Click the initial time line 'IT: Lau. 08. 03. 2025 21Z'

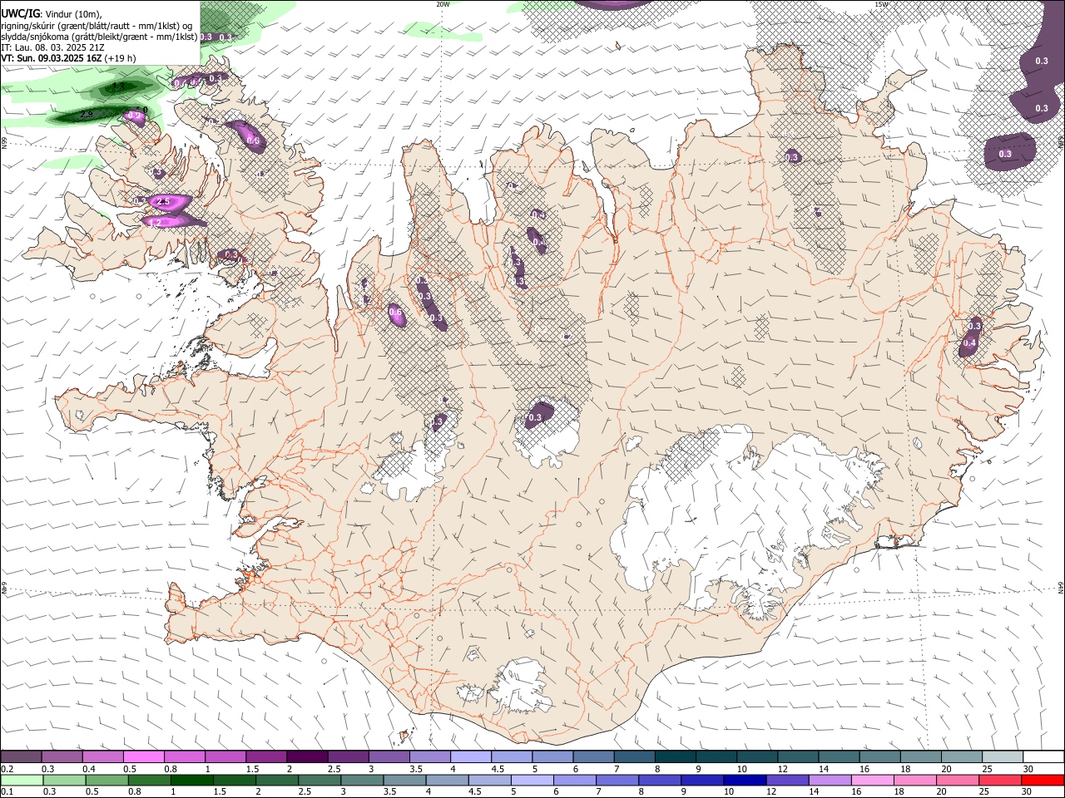[52, 47]
